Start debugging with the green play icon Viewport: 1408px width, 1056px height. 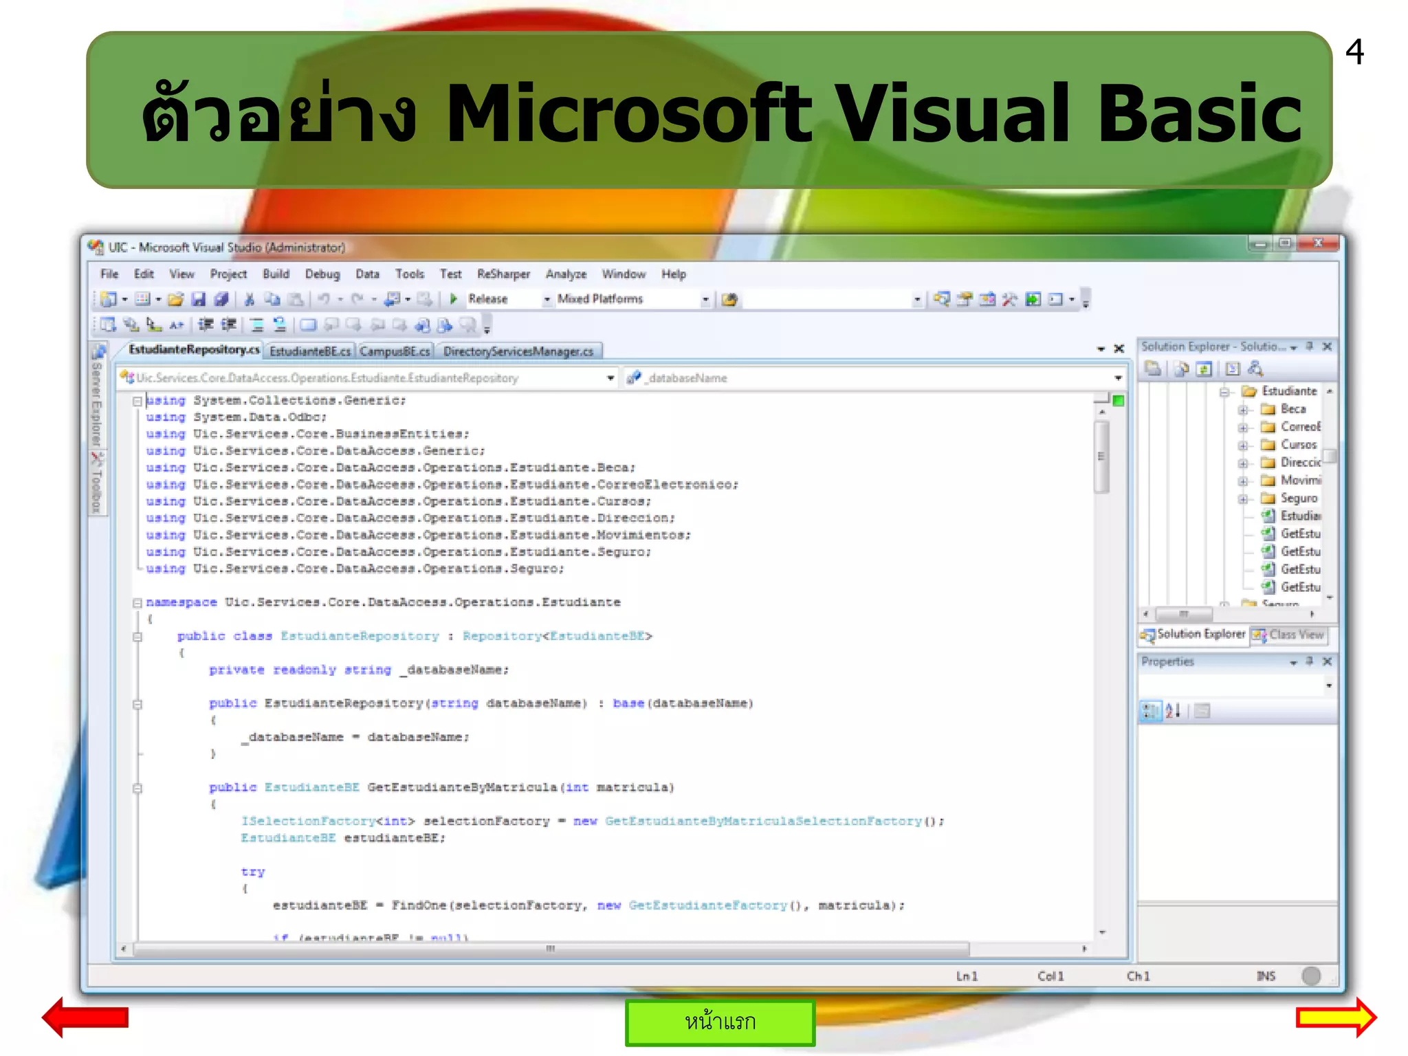(x=454, y=299)
